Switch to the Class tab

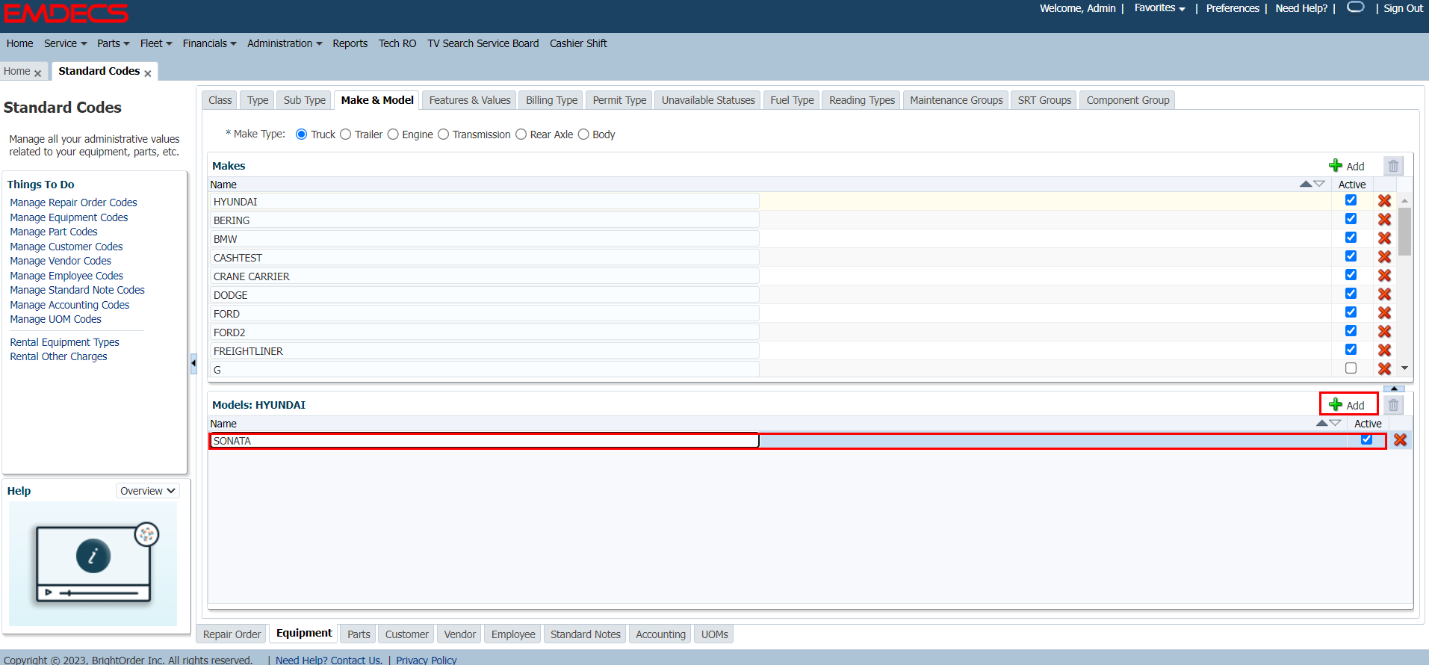click(x=220, y=100)
